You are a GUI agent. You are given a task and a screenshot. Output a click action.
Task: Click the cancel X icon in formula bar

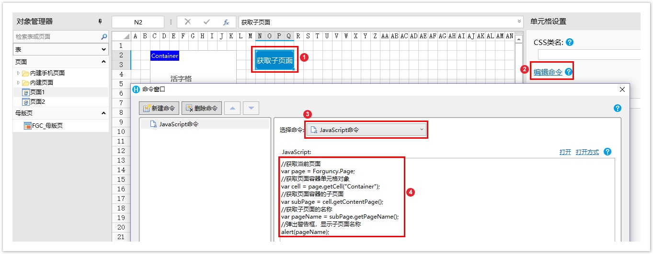point(188,22)
